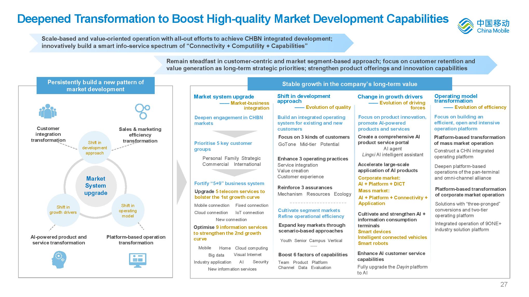
Task: Click 'New information services' item
Action: 232,269
